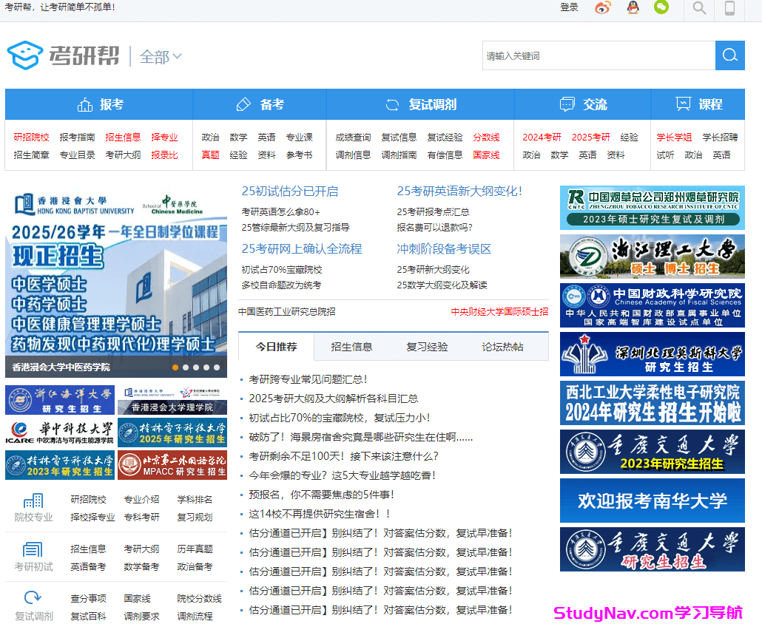Select the first orange carousel dot
The width and height of the screenshot is (762, 641).
175,367
